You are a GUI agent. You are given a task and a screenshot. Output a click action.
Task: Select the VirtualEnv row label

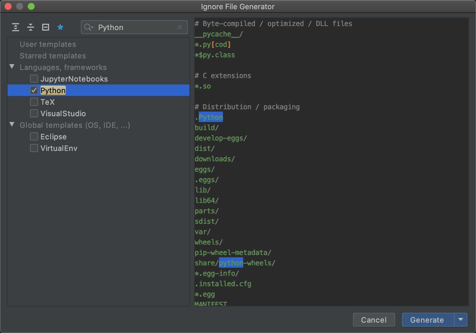tap(59, 148)
